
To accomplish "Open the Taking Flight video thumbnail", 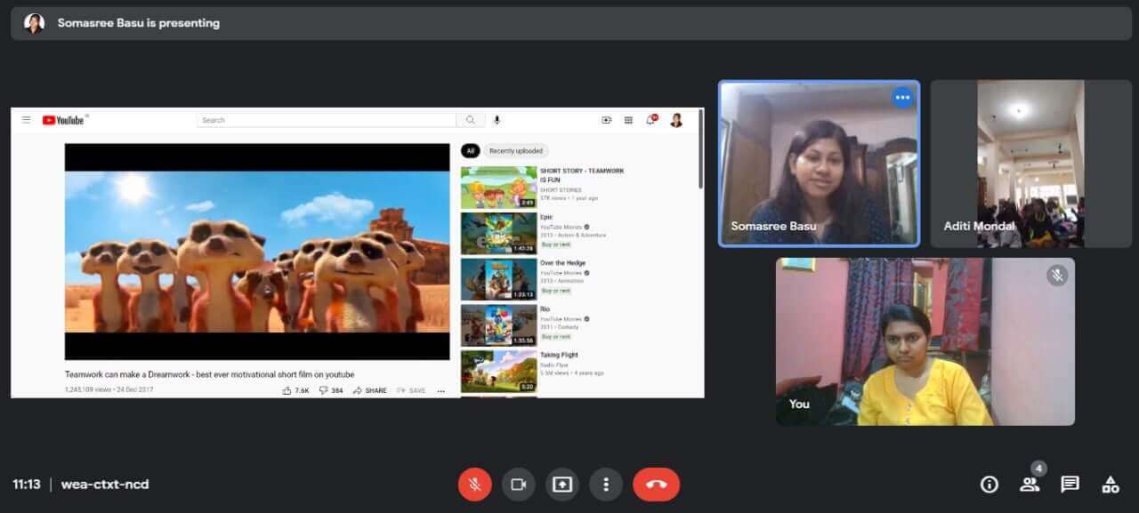I will 498,372.
